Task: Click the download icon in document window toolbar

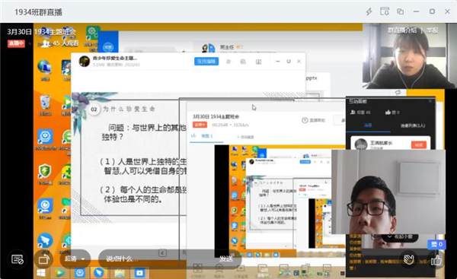Action: (258, 62)
